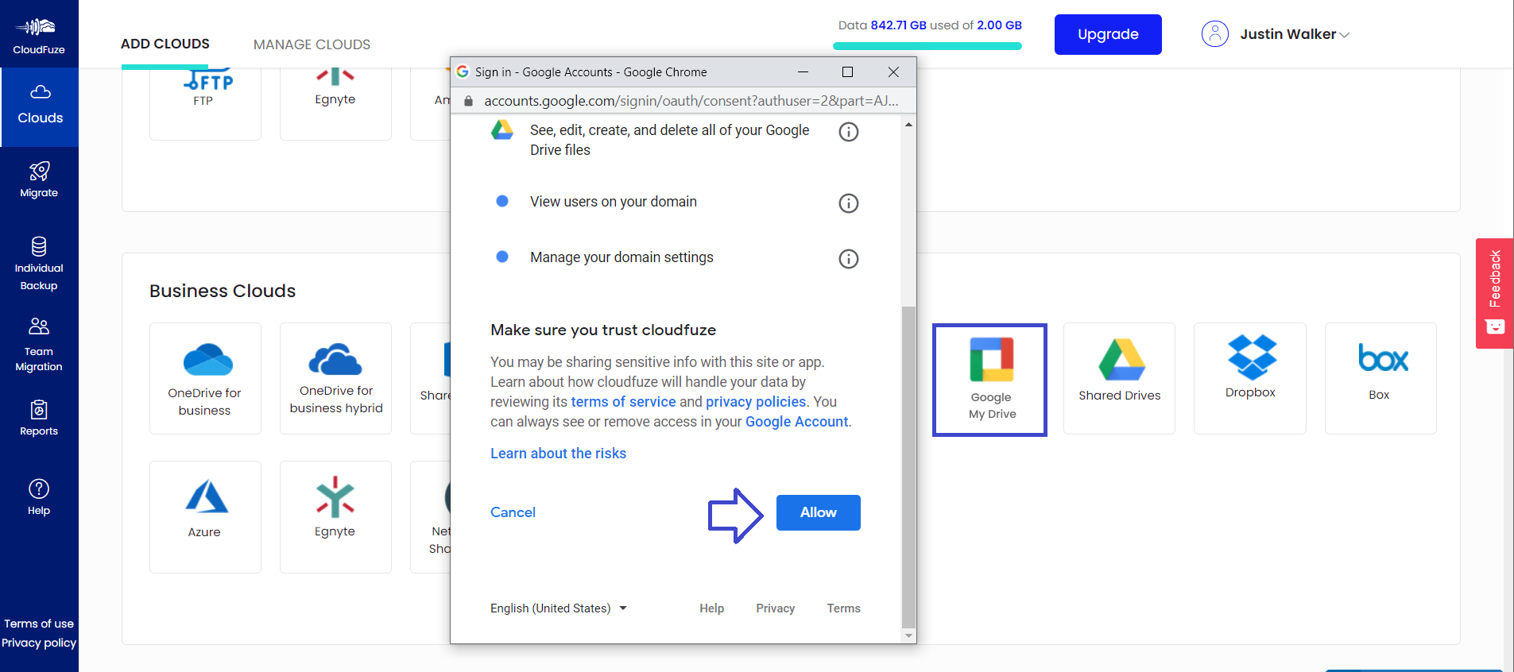
Task: Show info for Google Drive files permission
Action: tap(849, 132)
